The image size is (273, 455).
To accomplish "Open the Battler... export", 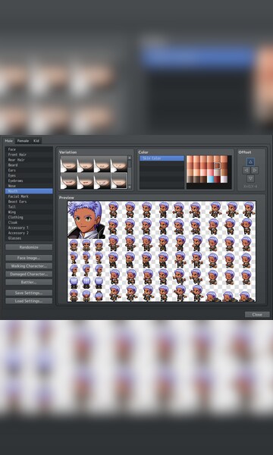I will click(x=29, y=282).
